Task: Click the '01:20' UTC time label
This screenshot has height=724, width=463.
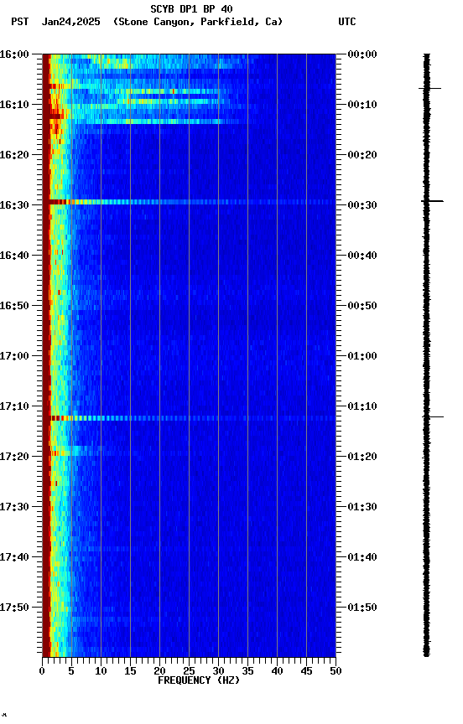Action: coord(362,457)
